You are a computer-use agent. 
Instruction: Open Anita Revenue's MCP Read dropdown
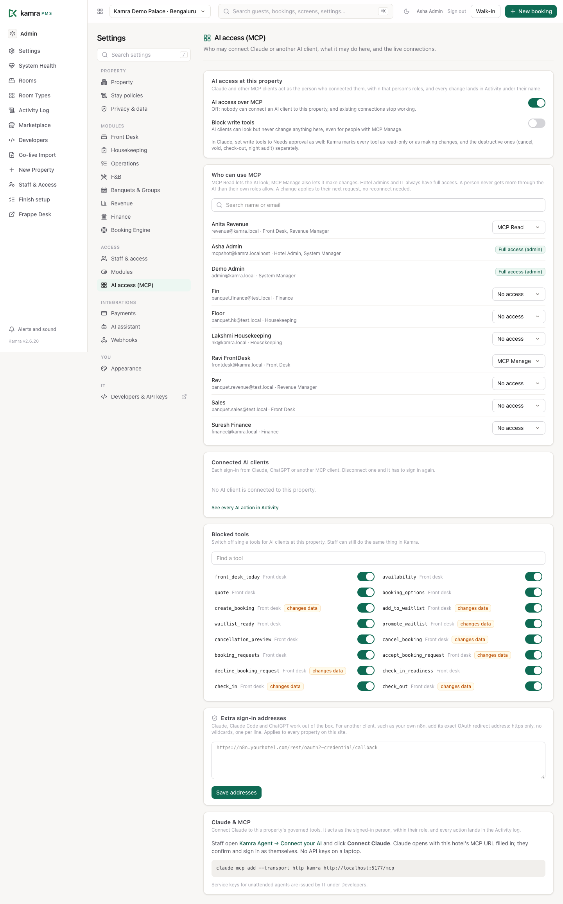[519, 227]
